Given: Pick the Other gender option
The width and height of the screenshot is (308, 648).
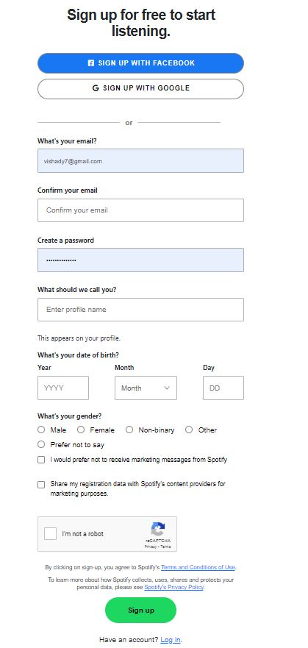Looking at the screenshot, I should coord(189,430).
